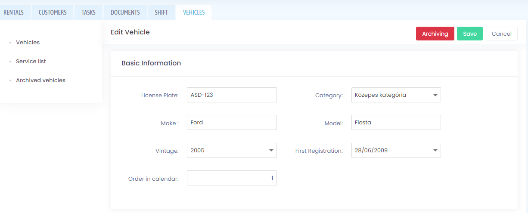Select the Vehicles tab

[x=194, y=12]
